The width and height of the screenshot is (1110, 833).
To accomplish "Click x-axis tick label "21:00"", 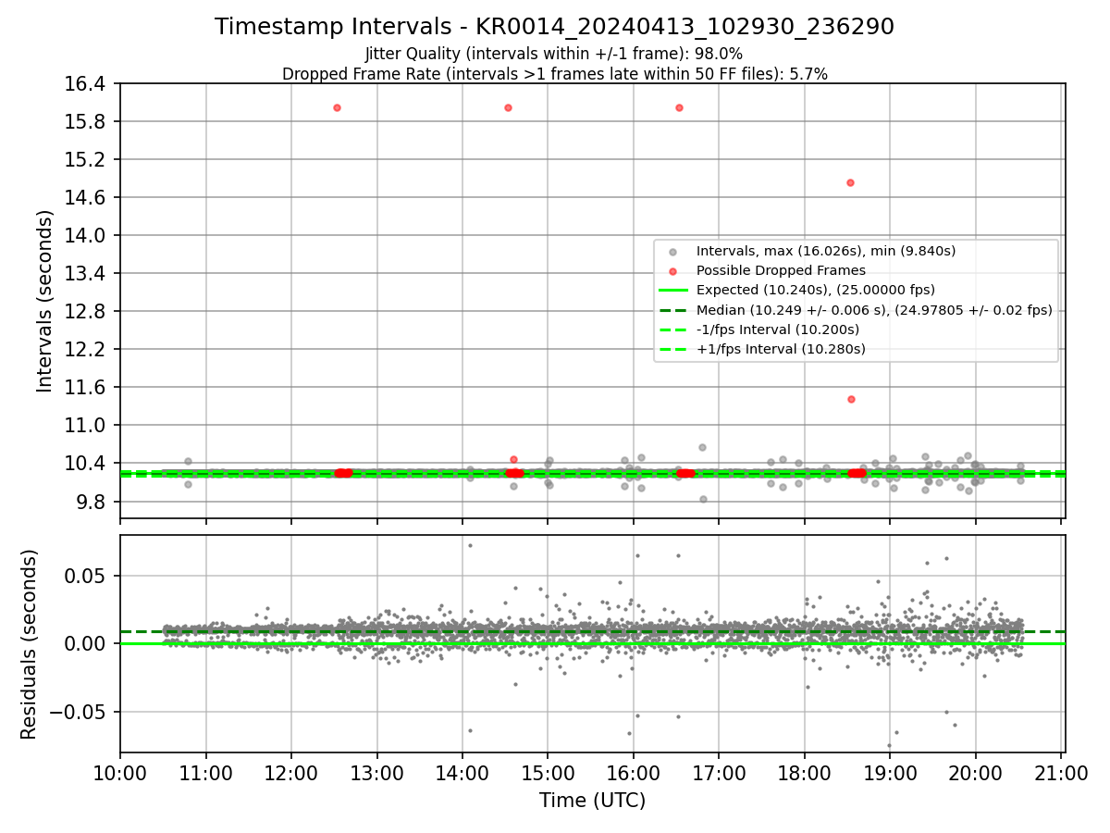I will pyautogui.click(x=1061, y=774).
